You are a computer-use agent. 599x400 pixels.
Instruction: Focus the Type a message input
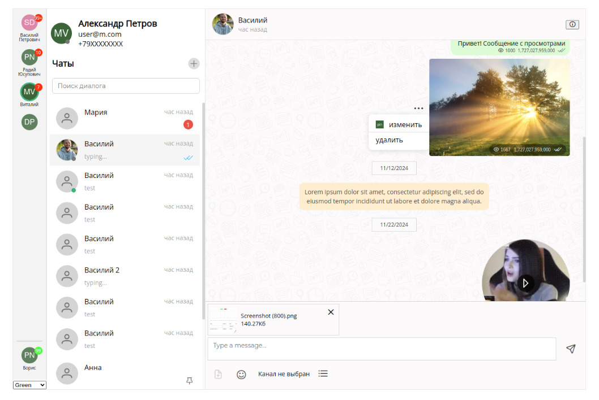[382, 349]
